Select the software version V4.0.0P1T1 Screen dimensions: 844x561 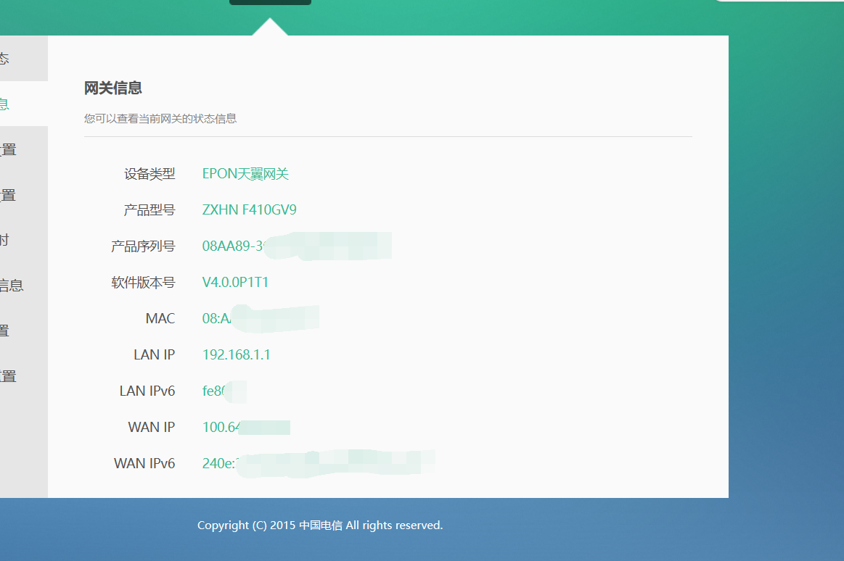(235, 283)
